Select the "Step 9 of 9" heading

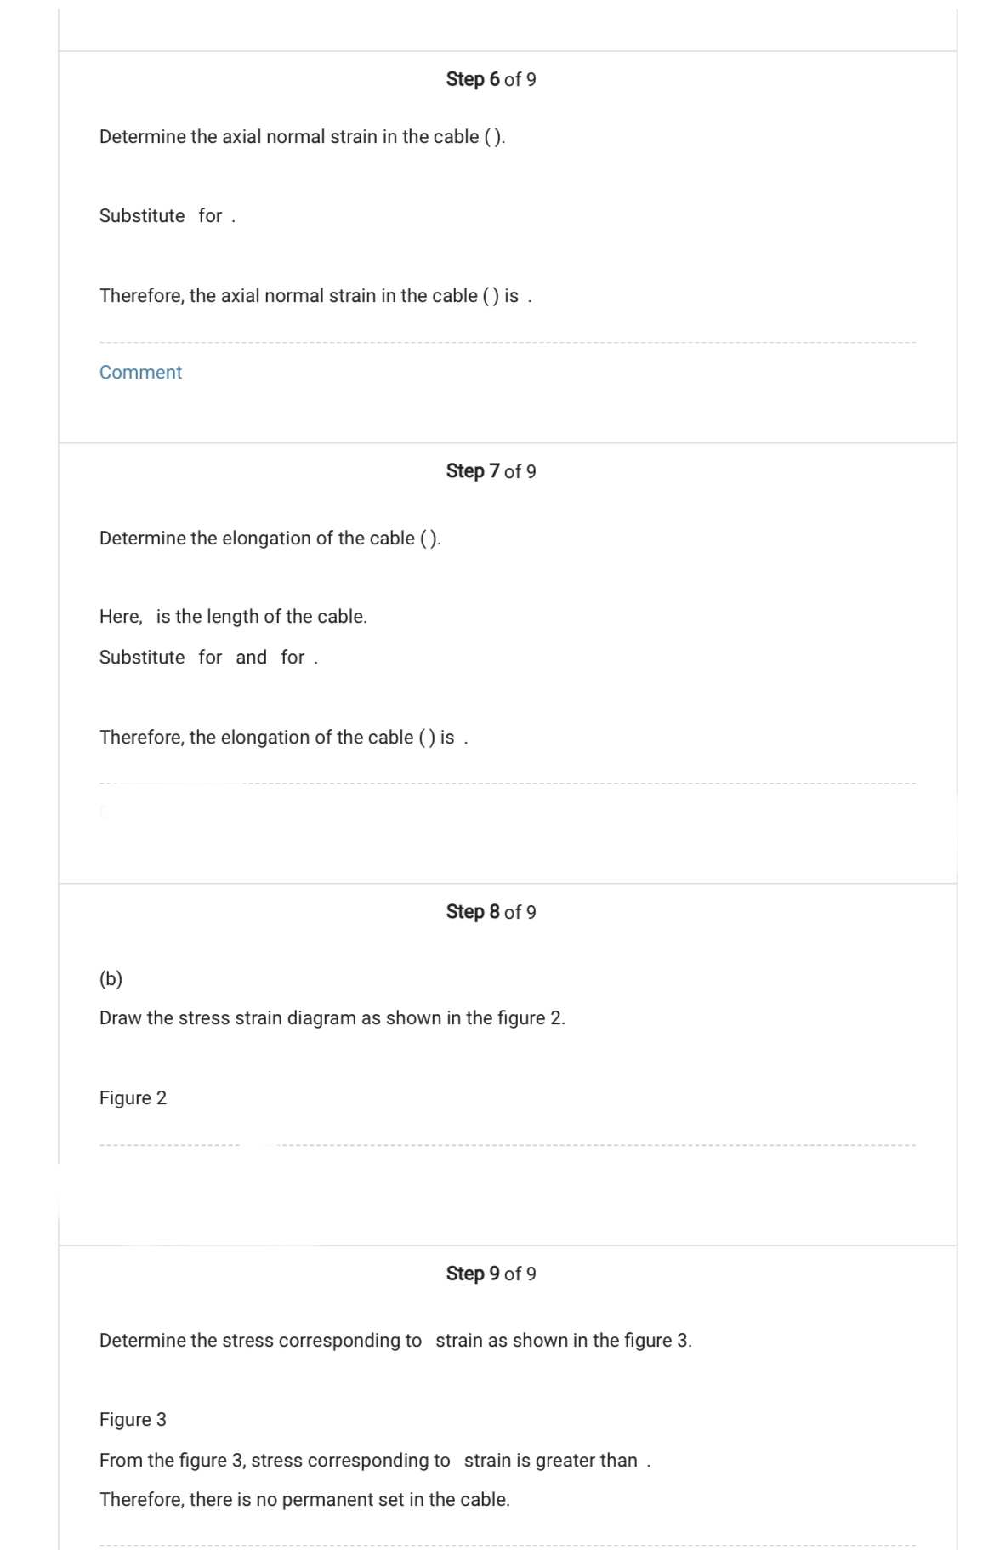pyautogui.click(x=491, y=1274)
